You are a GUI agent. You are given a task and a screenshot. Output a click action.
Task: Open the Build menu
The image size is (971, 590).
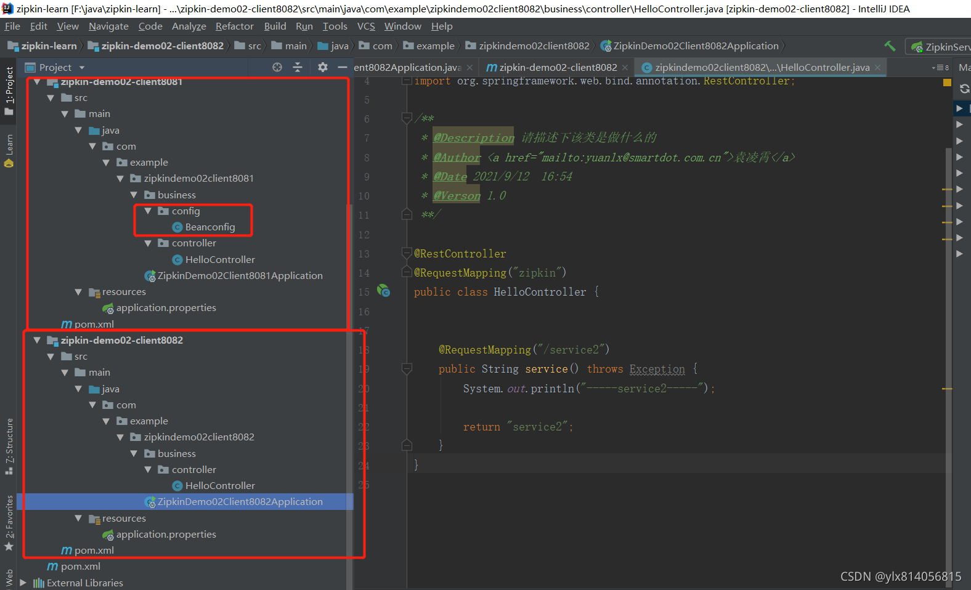click(x=275, y=26)
